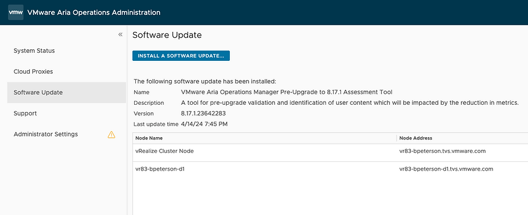The height and width of the screenshot is (215, 528).
Task: Collapse the sidebar with double-chevron icon
Action: point(120,35)
